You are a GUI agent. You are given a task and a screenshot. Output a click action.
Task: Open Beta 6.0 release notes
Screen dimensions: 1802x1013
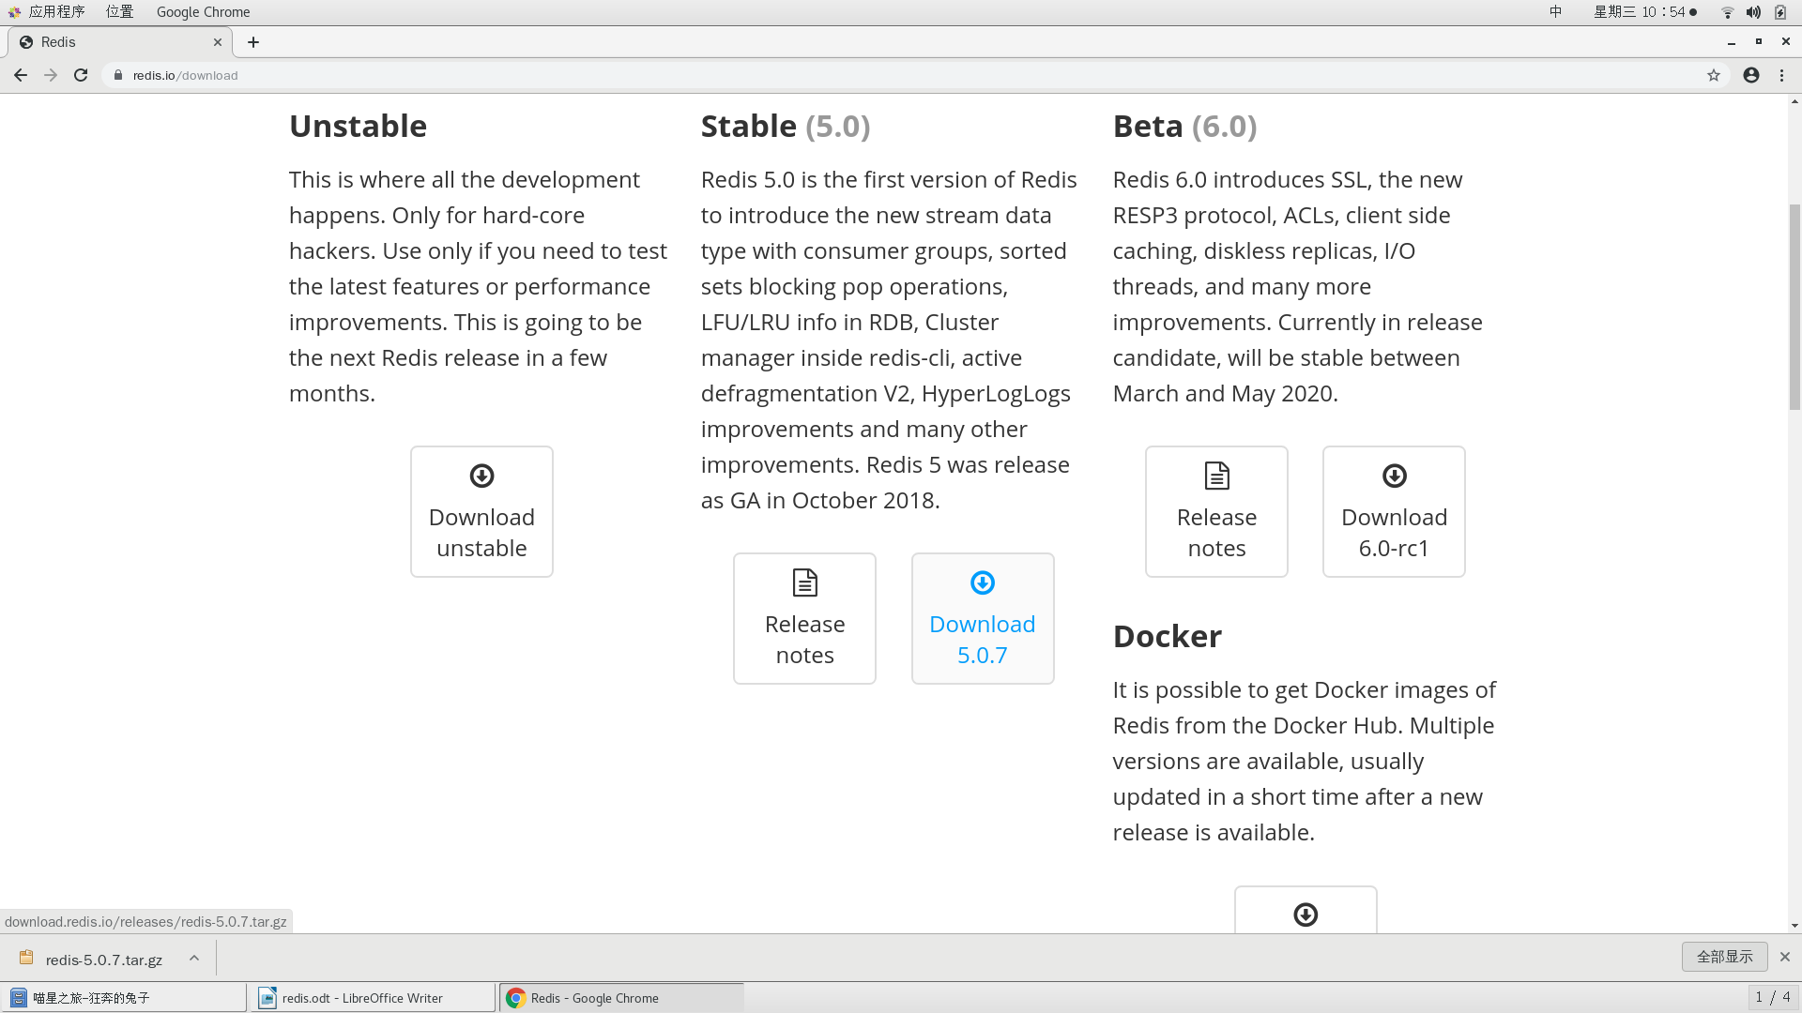[x=1216, y=511]
